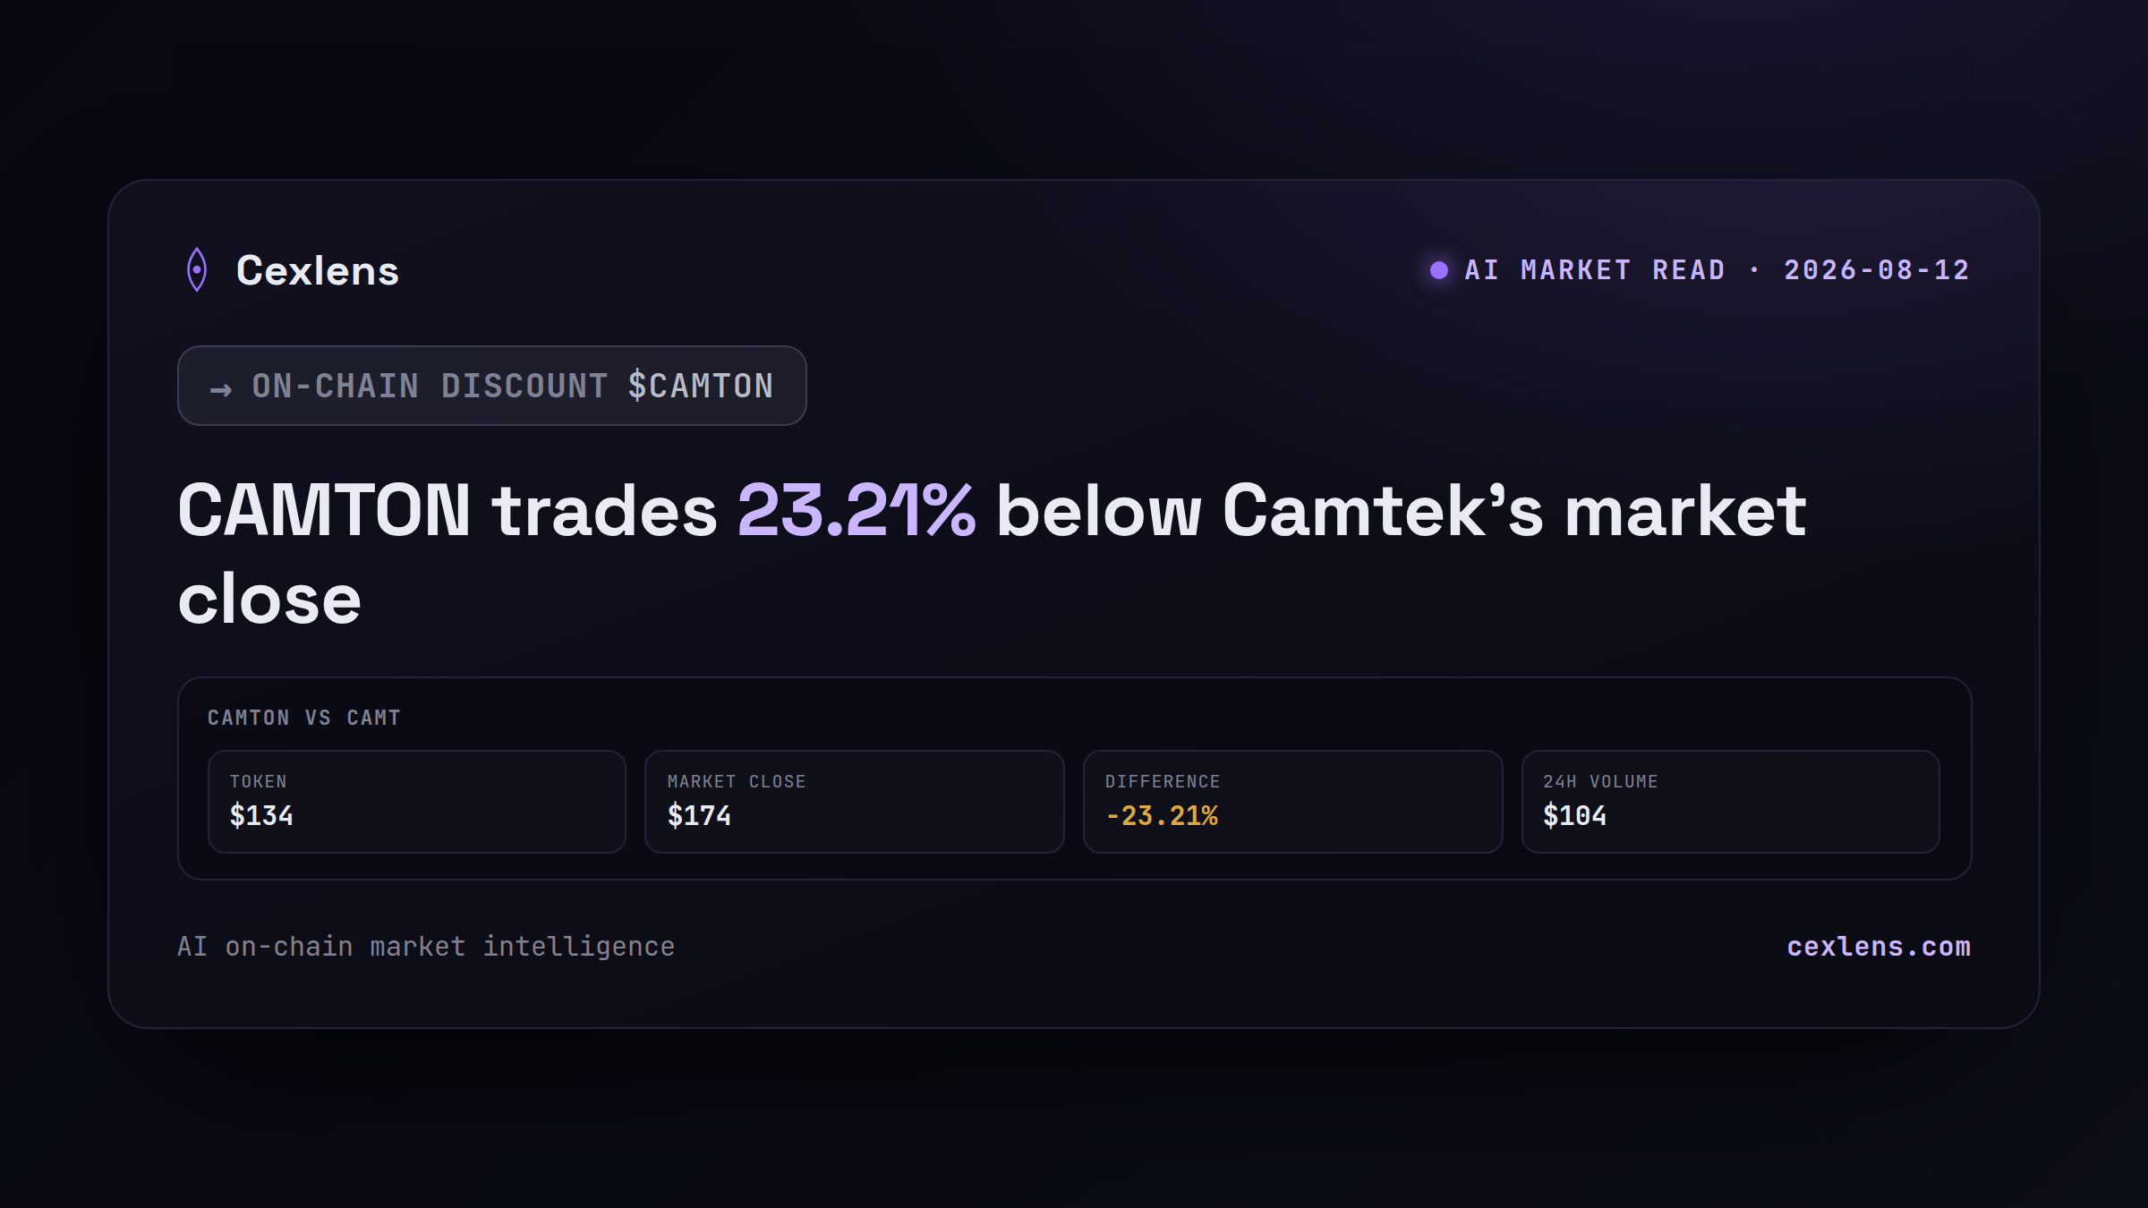Click the CAMTON trades headline text

tap(992, 553)
